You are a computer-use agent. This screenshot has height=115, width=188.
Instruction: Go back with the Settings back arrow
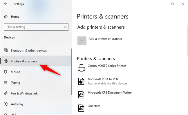6,4
